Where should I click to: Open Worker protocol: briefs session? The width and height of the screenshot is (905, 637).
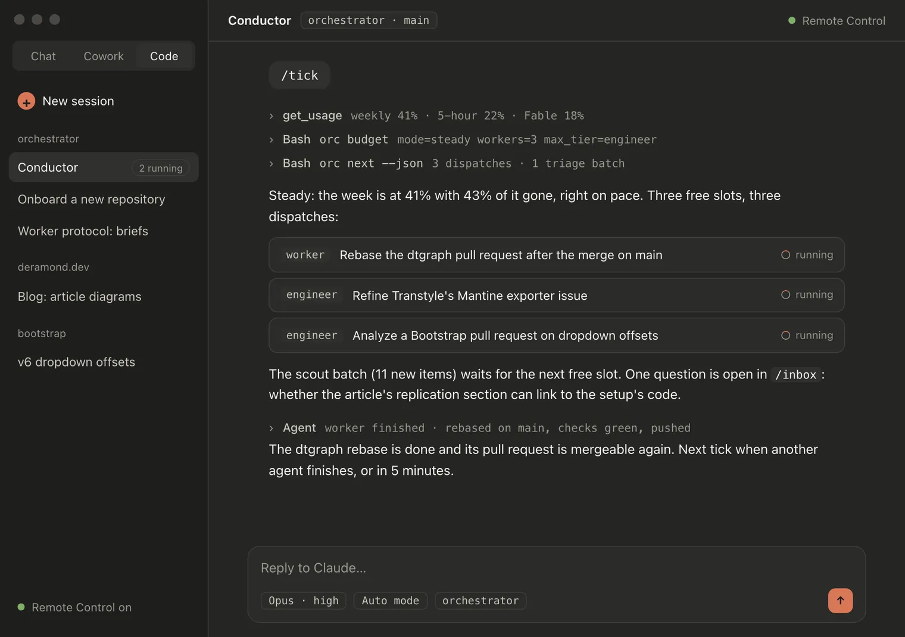(83, 231)
